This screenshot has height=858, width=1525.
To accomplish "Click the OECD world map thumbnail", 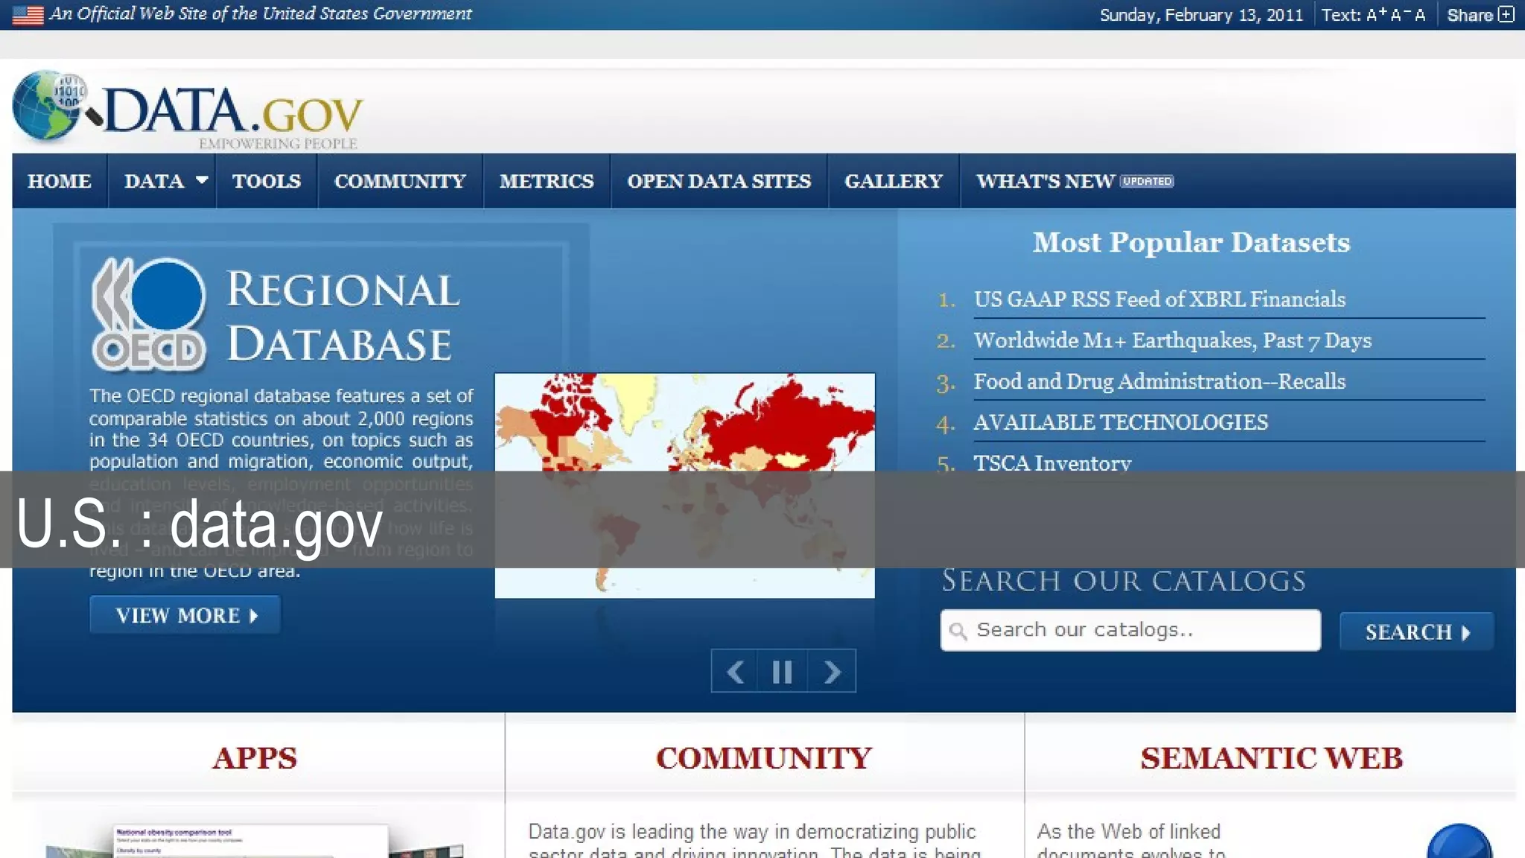I will tap(684, 422).
